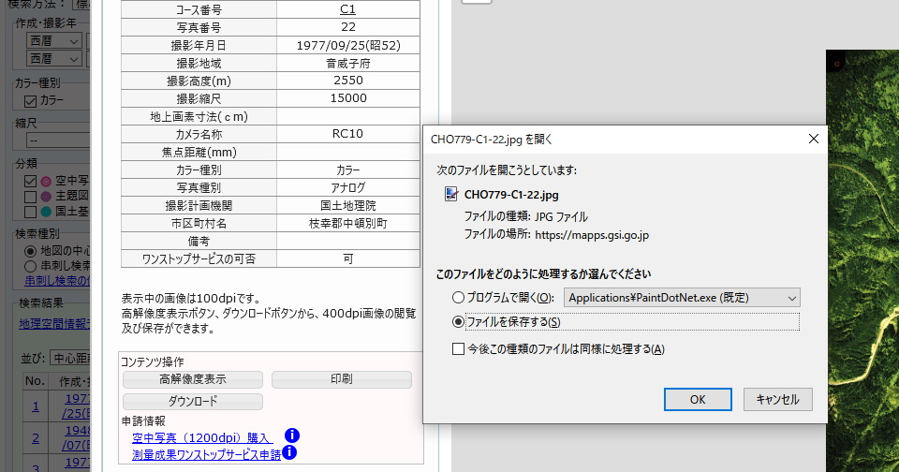Image resolution: width=899 pixels, height=472 pixels.
Task: Cancel the file download with キャンセル
Action: click(x=777, y=399)
